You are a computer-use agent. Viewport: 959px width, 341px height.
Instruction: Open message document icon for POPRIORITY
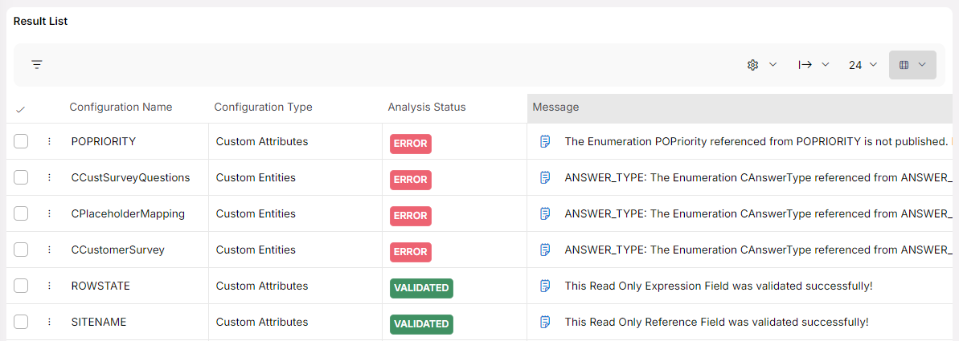pyautogui.click(x=545, y=141)
